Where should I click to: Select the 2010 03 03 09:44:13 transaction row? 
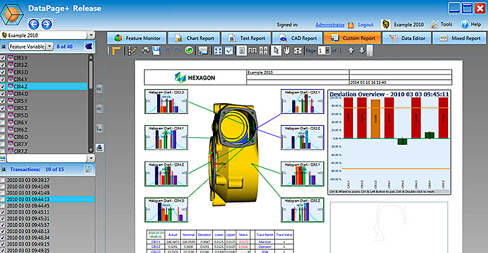tap(48, 199)
